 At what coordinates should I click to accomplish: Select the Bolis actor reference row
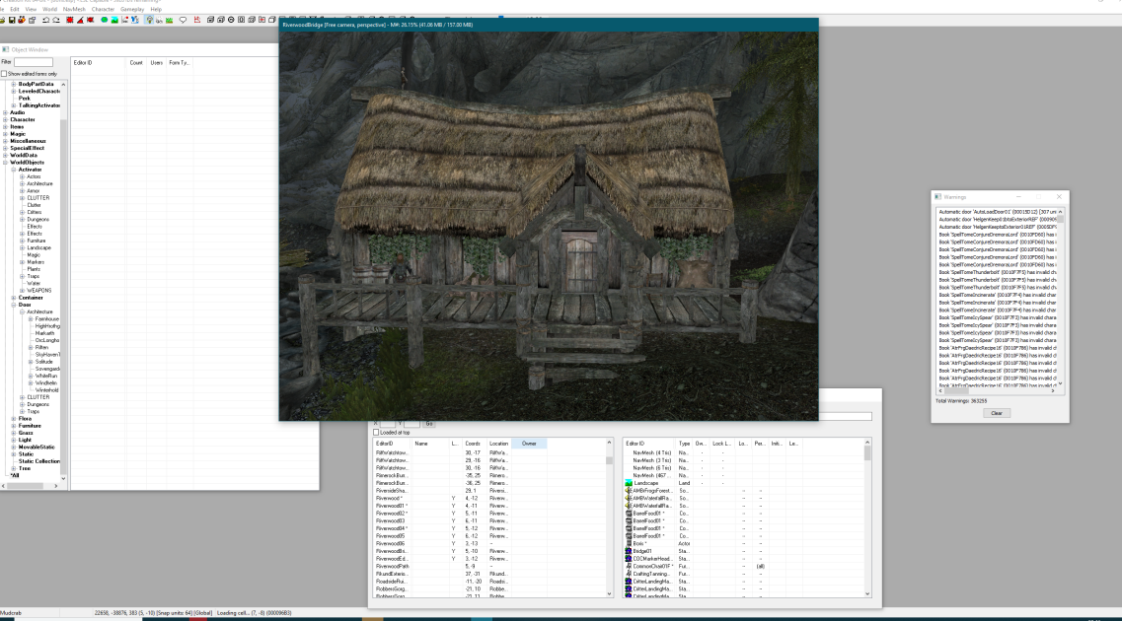click(744, 544)
